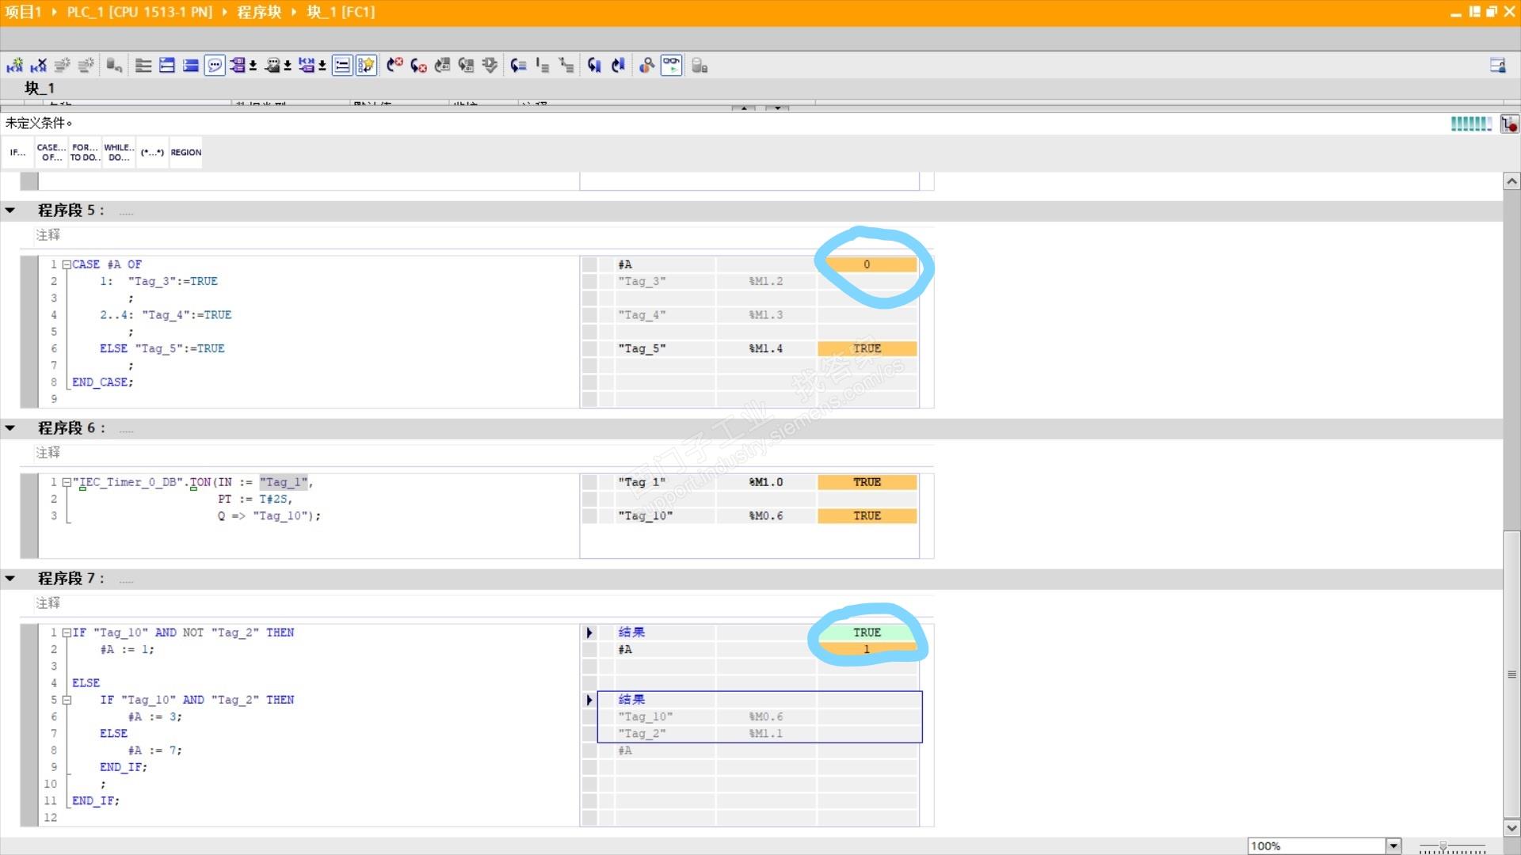The image size is (1521, 855).
Task: Collapse the 程序段 7 network
Action: [10, 579]
